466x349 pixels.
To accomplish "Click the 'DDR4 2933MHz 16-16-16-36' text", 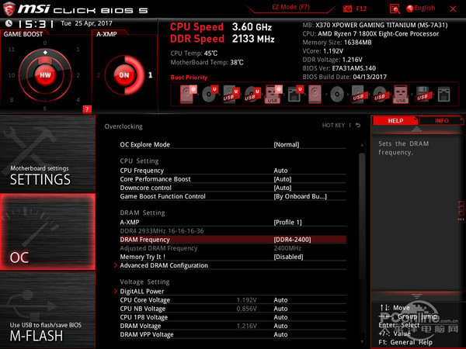I will (162, 231).
